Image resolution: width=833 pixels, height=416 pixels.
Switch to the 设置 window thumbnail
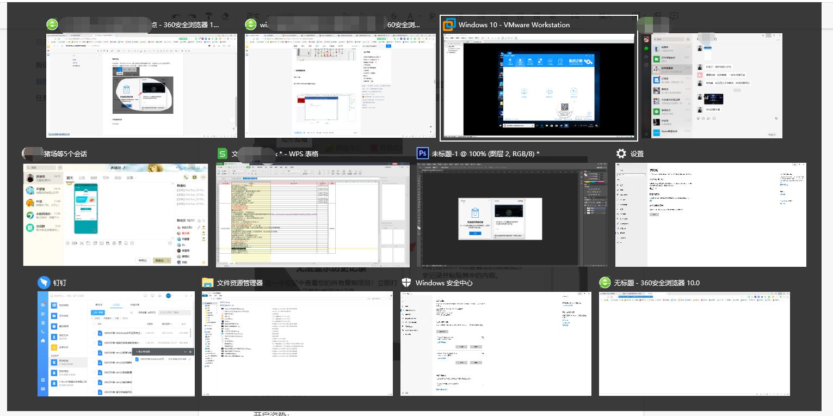point(711,214)
